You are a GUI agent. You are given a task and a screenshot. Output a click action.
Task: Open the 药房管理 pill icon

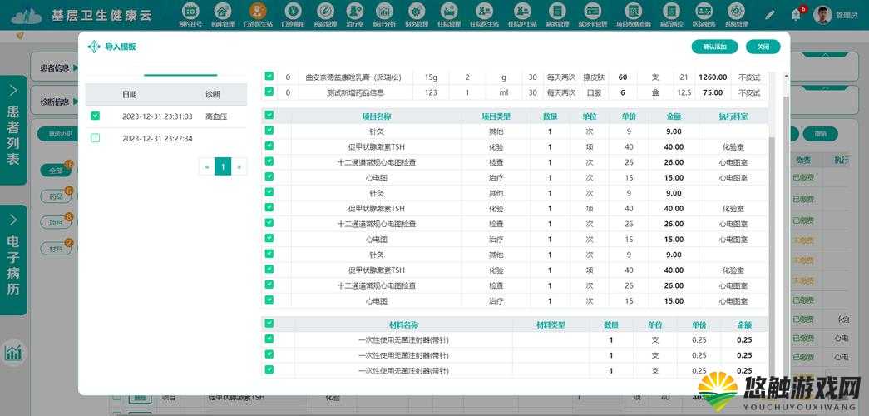325,11
